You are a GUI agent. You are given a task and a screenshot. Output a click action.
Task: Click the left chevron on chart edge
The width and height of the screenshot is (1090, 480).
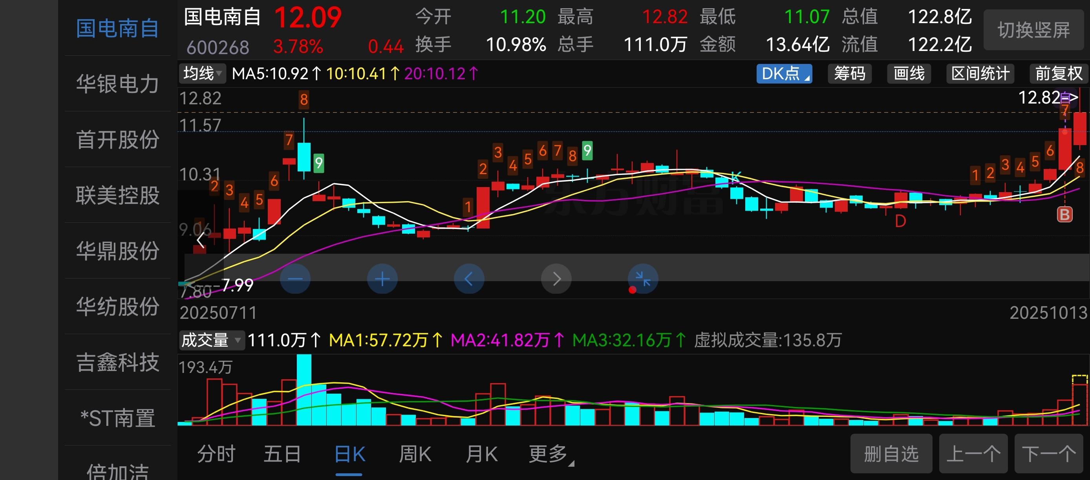point(201,240)
